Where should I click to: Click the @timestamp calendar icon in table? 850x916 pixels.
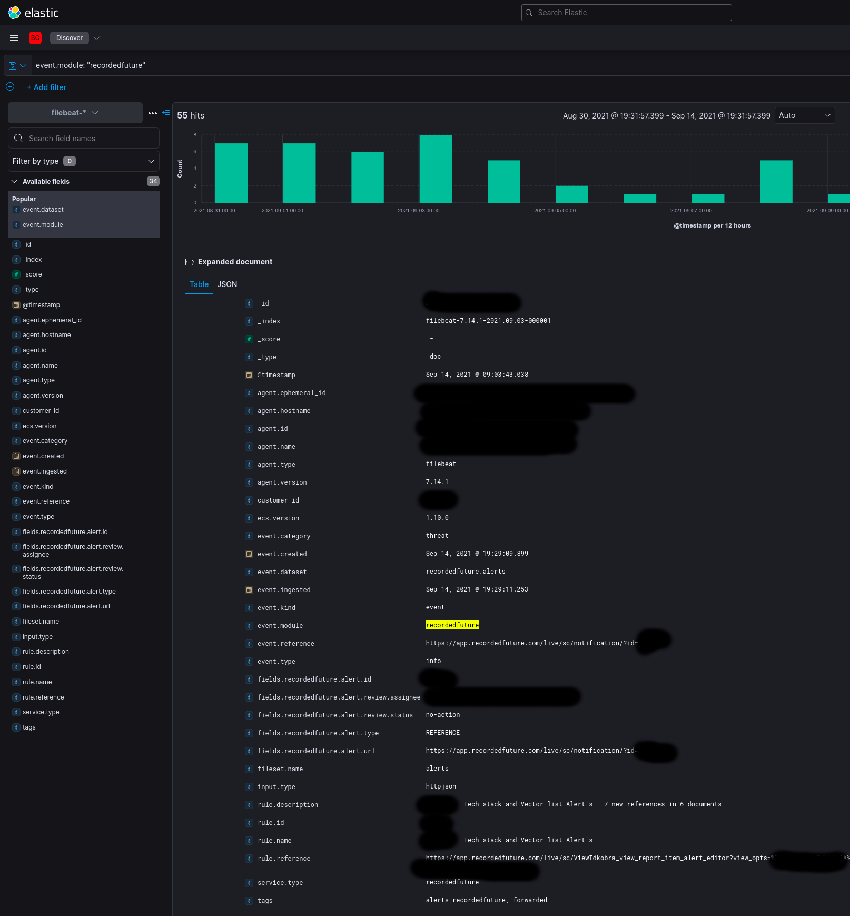(249, 375)
